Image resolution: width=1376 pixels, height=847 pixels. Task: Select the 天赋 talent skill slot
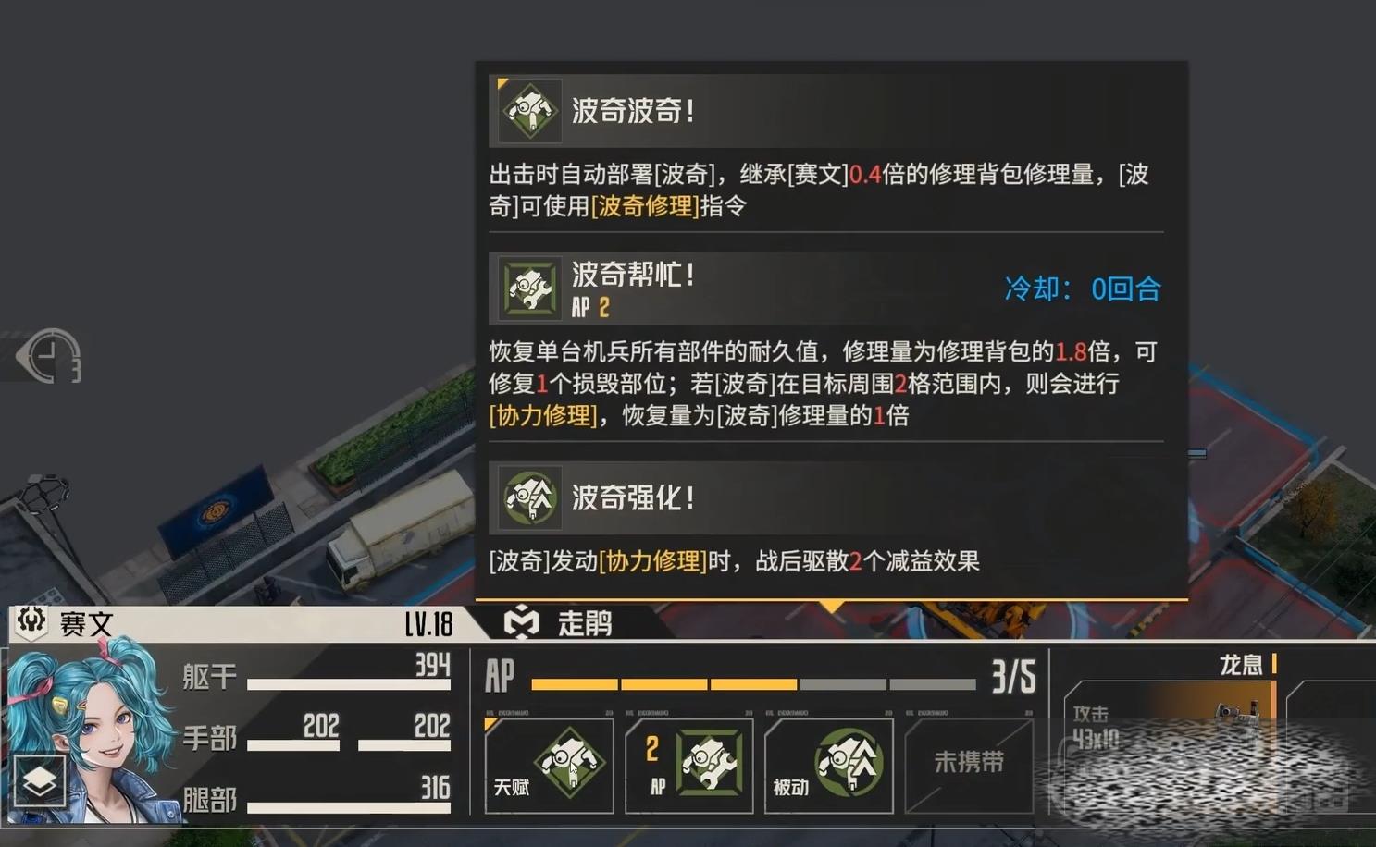[x=549, y=766]
